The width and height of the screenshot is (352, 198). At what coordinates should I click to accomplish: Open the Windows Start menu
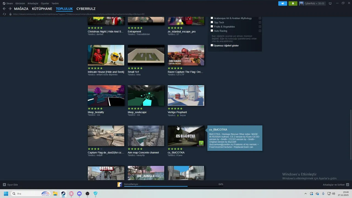pyautogui.click(x=6, y=194)
